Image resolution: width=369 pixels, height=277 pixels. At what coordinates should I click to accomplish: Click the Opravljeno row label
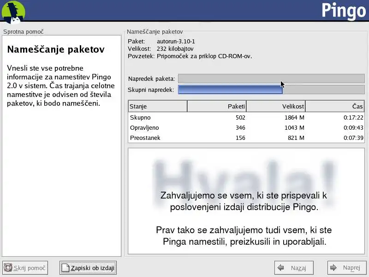click(144, 128)
